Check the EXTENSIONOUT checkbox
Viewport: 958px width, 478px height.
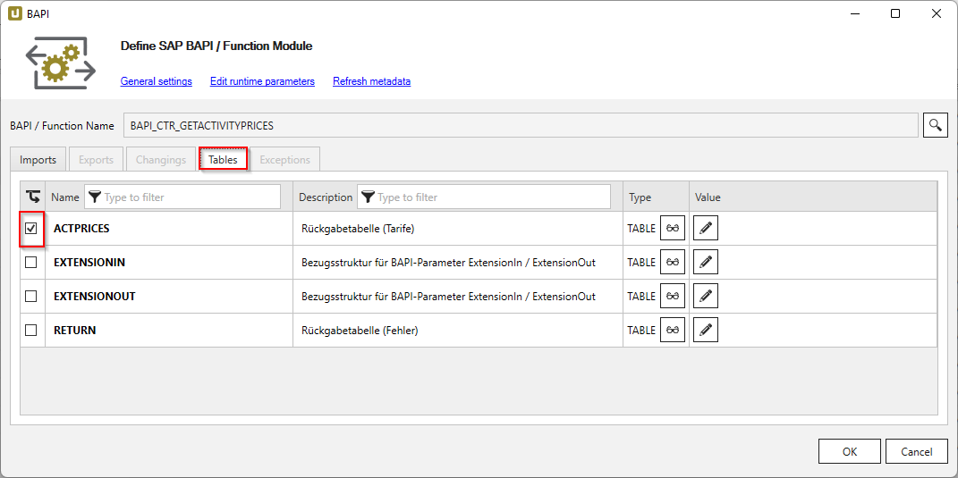31,296
